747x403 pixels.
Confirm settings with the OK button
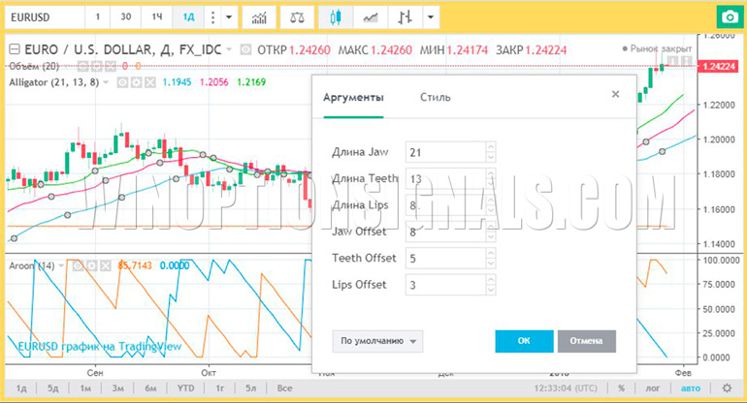[x=524, y=341]
